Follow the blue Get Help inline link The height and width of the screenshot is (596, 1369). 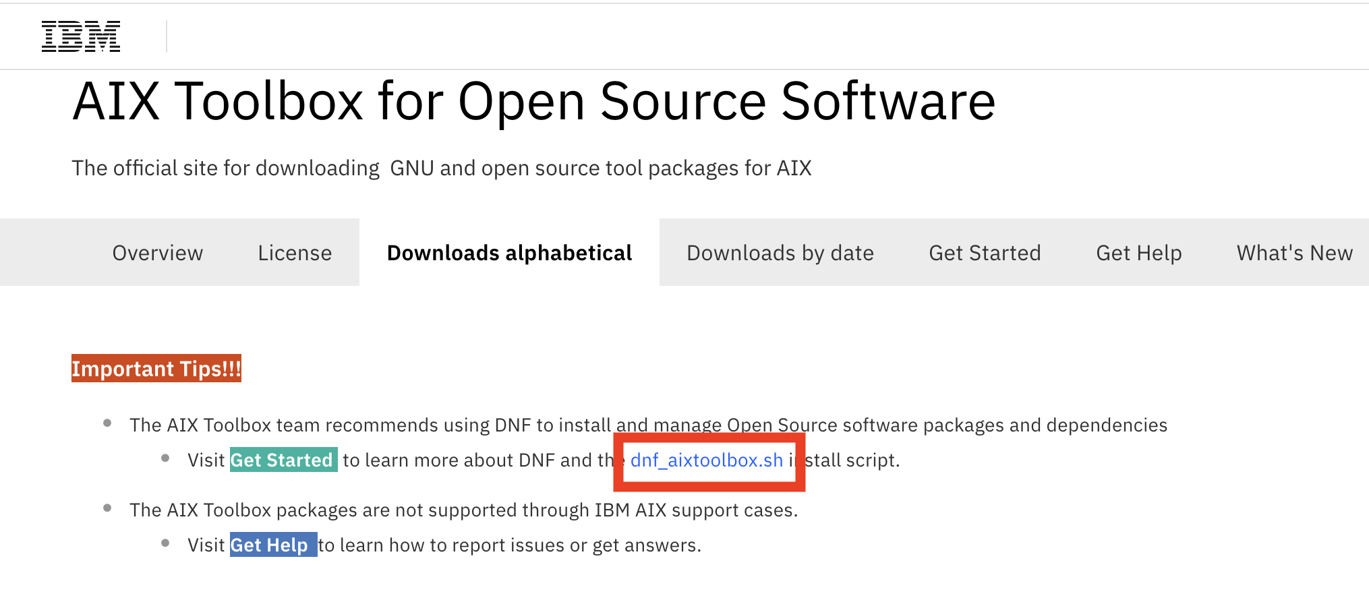(272, 545)
